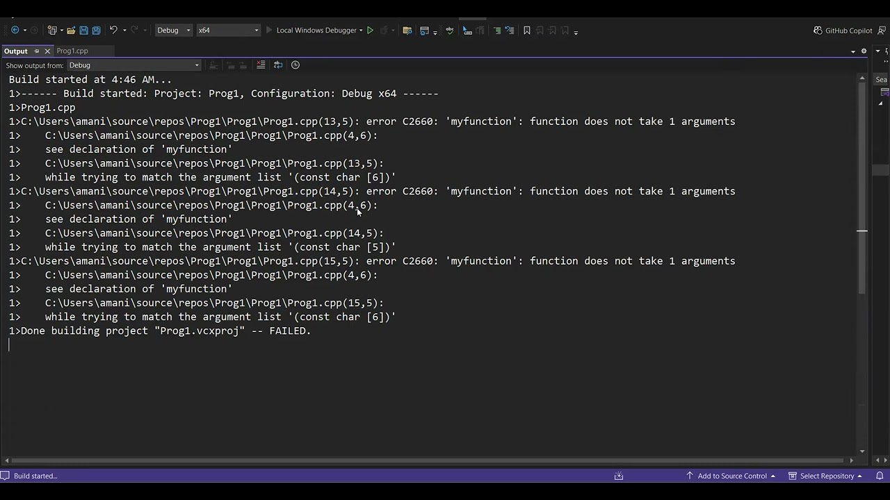Open Select Repository in status bar
This screenshot has width=890, height=500.
pyautogui.click(x=825, y=476)
